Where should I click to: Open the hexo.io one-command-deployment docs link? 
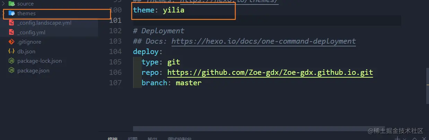pos(264,41)
